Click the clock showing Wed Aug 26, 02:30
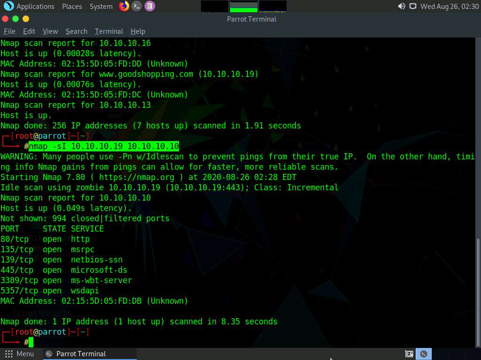 (450, 7)
